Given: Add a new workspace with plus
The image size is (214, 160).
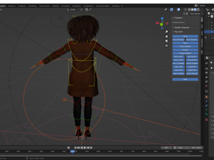Looking at the screenshot, I should coord(122,6).
